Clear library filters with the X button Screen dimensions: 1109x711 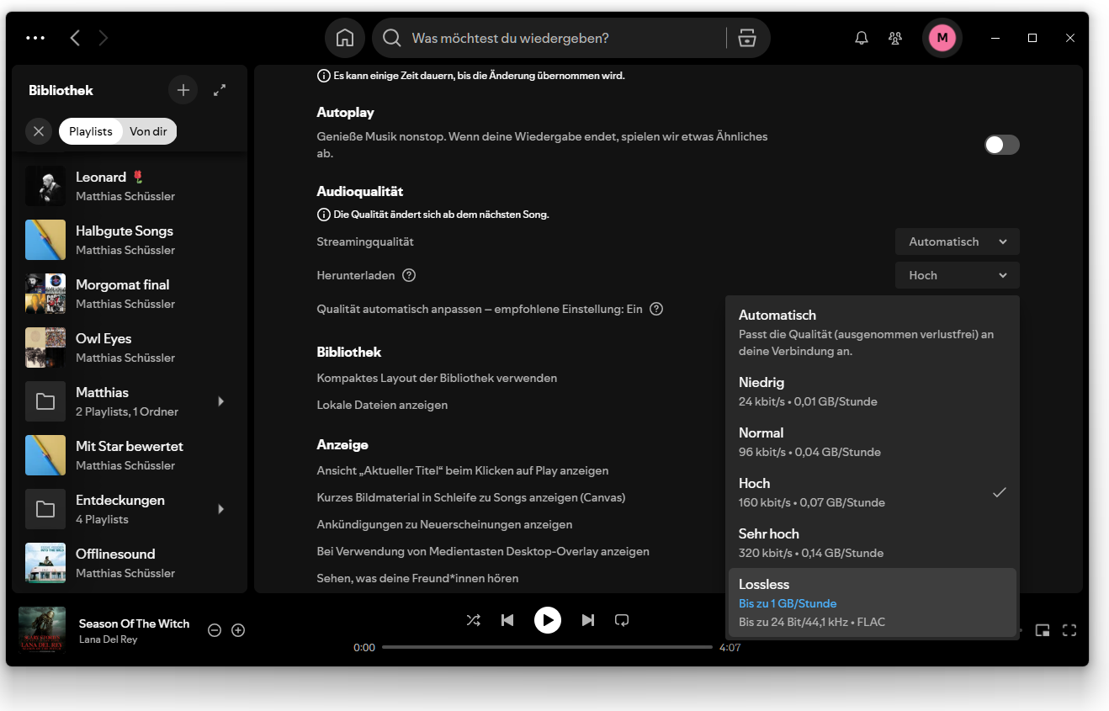click(x=38, y=131)
